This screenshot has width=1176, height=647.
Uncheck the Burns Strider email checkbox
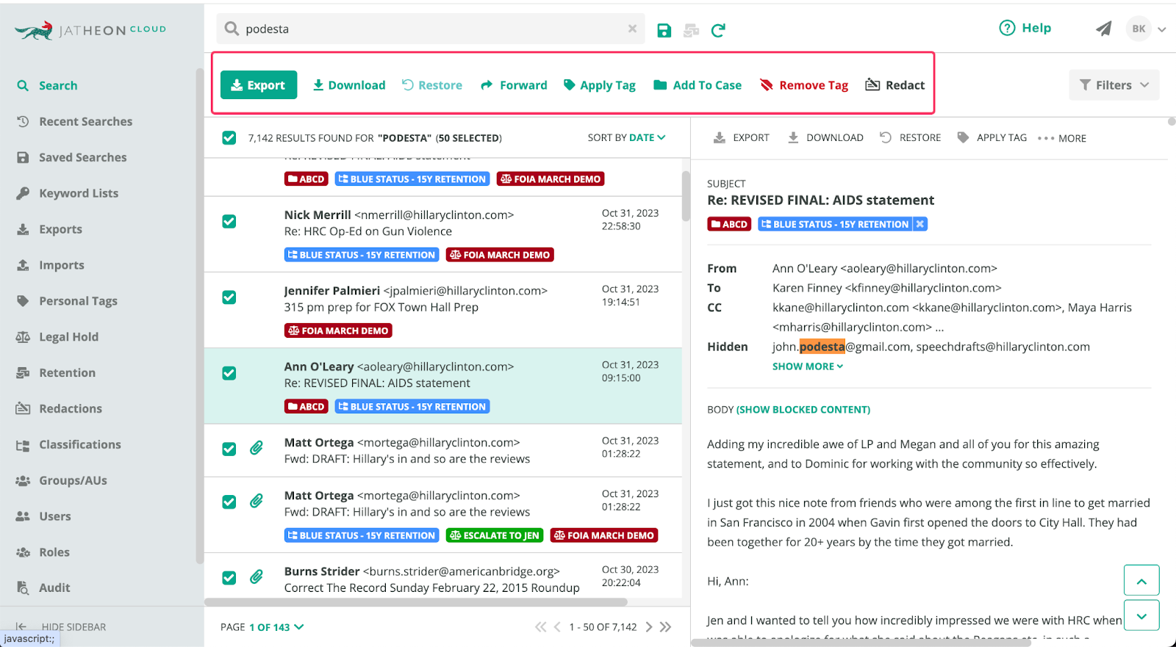pyautogui.click(x=229, y=578)
